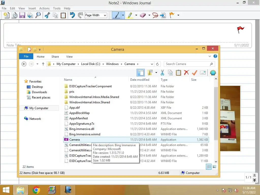
Task: Refresh the Camera folder view
Action: click(x=157, y=64)
